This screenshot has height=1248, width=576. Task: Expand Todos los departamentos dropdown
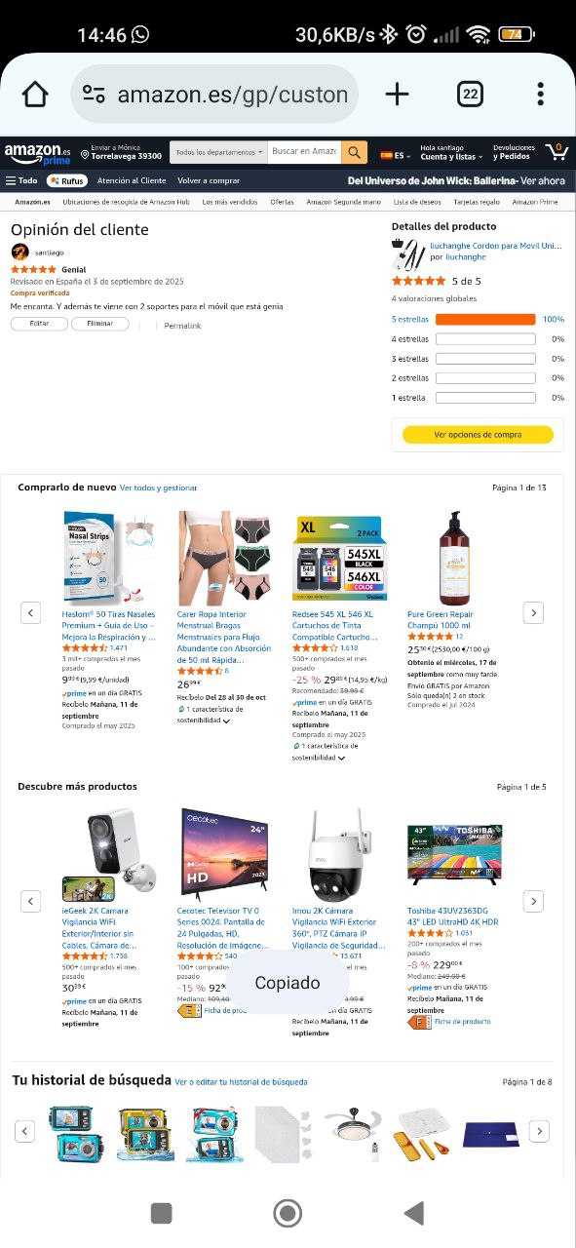(x=219, y=152)
